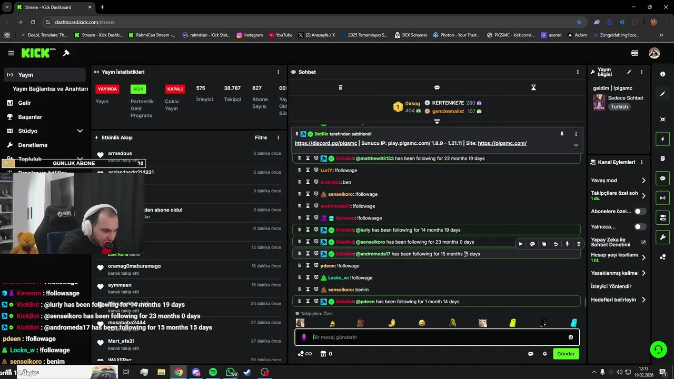The height and width of the screenshot is (379, 674).
Task: Switch to the RahmiCan Stream browser tab bookmark
Action: (x=152, y=35)
